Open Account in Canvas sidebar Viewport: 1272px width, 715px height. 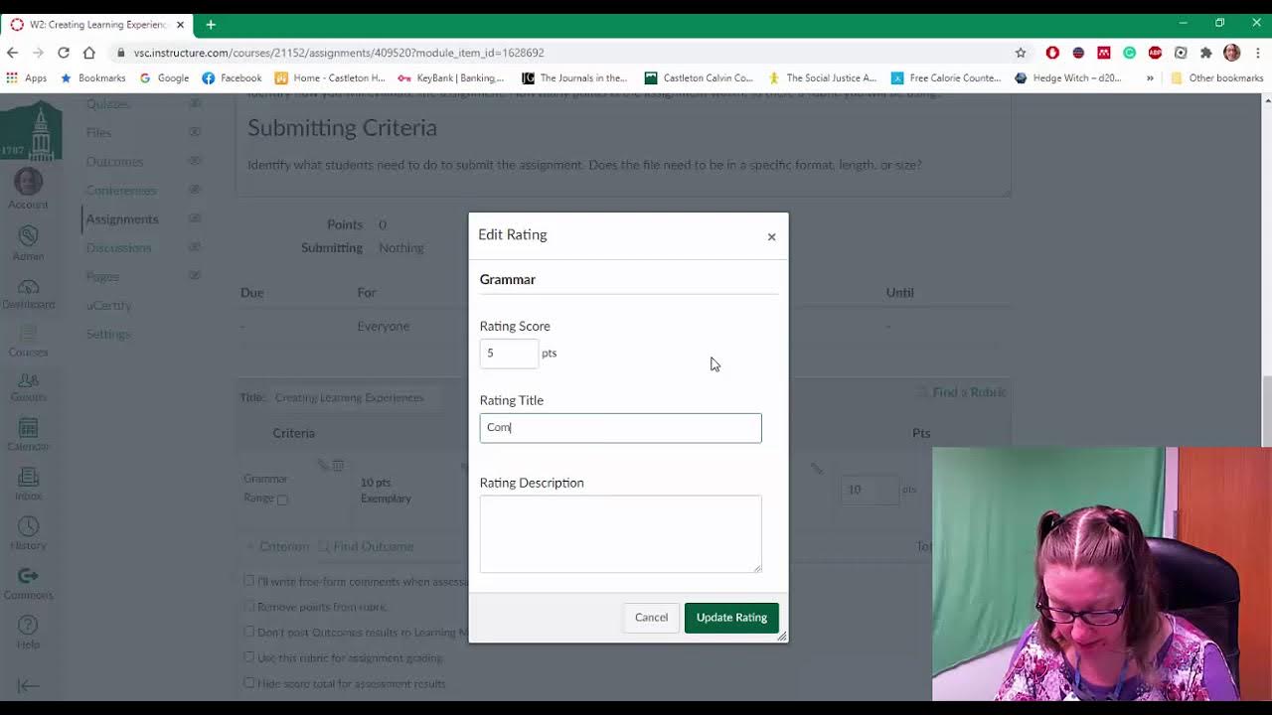[x=28, y=189]
